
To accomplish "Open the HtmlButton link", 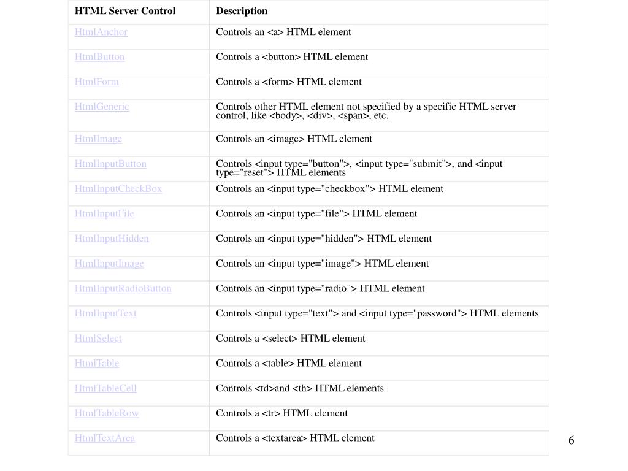I will coord(100,57).
